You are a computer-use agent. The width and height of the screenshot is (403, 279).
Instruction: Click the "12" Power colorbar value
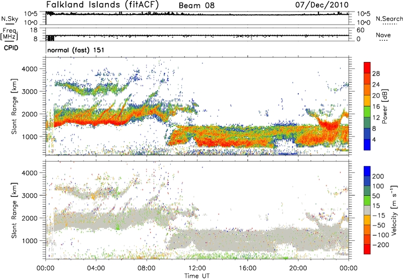pyautogui.click(x=376, y=118)
